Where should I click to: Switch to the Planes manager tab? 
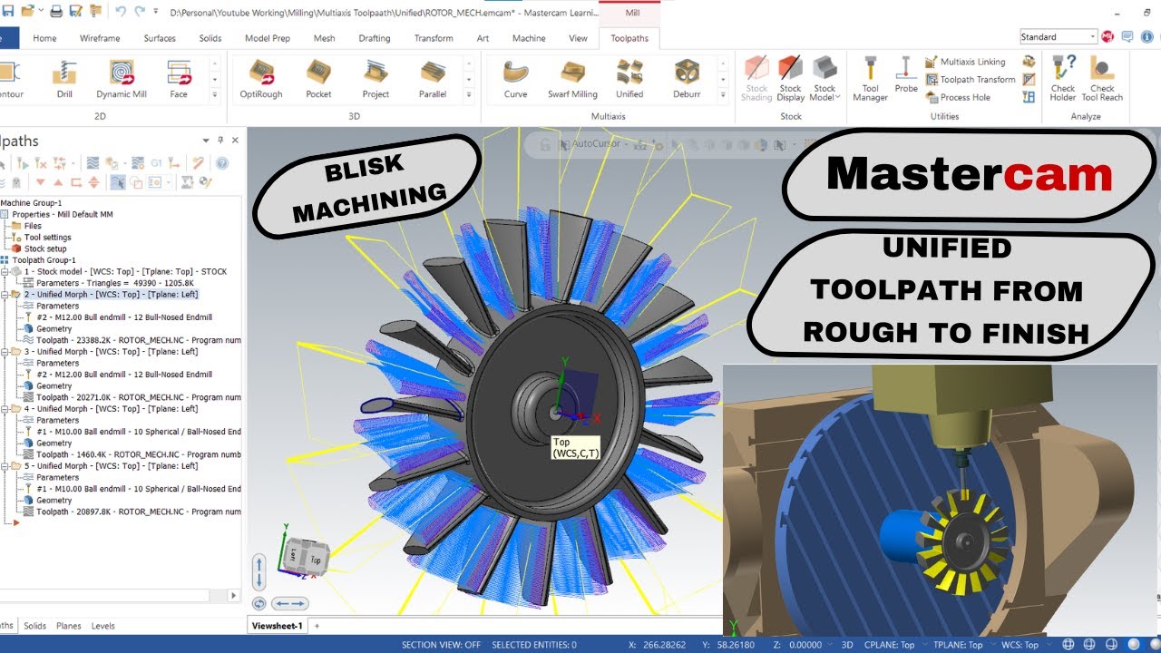(x=68, y=626)
